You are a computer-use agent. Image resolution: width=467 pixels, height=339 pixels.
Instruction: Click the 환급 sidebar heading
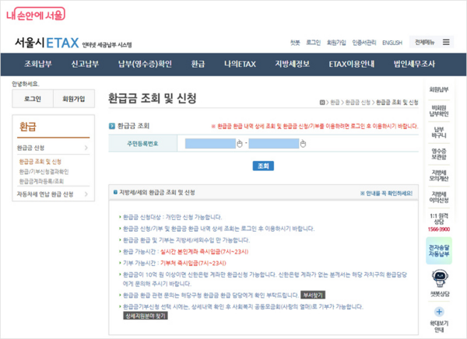(28, 127)
